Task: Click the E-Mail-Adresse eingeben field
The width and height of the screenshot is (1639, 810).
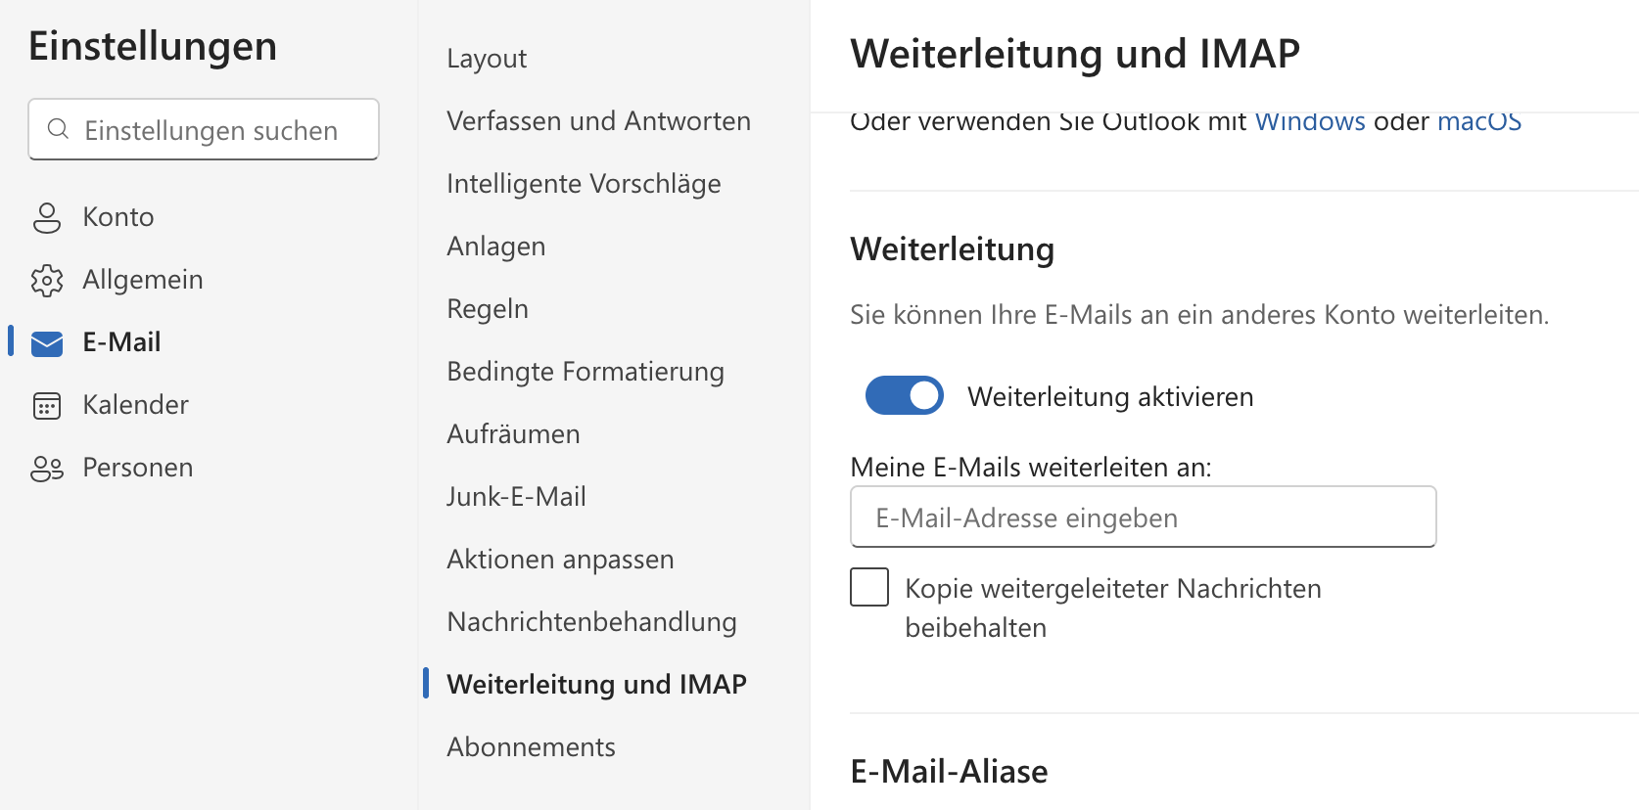Action: [x=1144, y=517]
